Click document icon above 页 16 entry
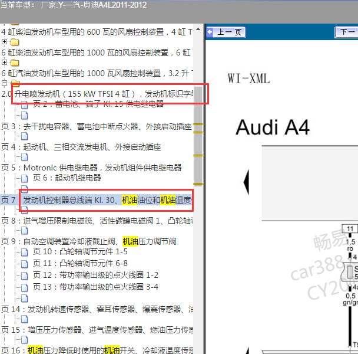Image resolution: width=358 pixels, height=354 pixels. (x=25, y=340)
